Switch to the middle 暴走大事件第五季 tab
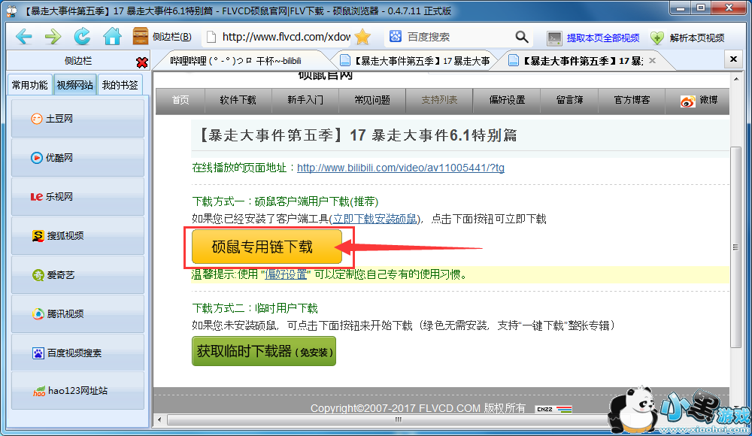Viewport: 752px width, 436px height. pyautogui.click(x=415, y=60)
